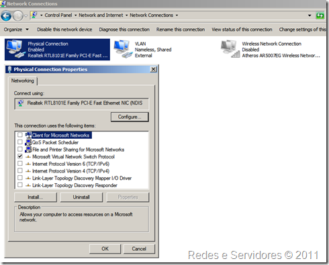Click Disable this network device
The height and width of the screenshot is (265, 329).
coord(64,30)
